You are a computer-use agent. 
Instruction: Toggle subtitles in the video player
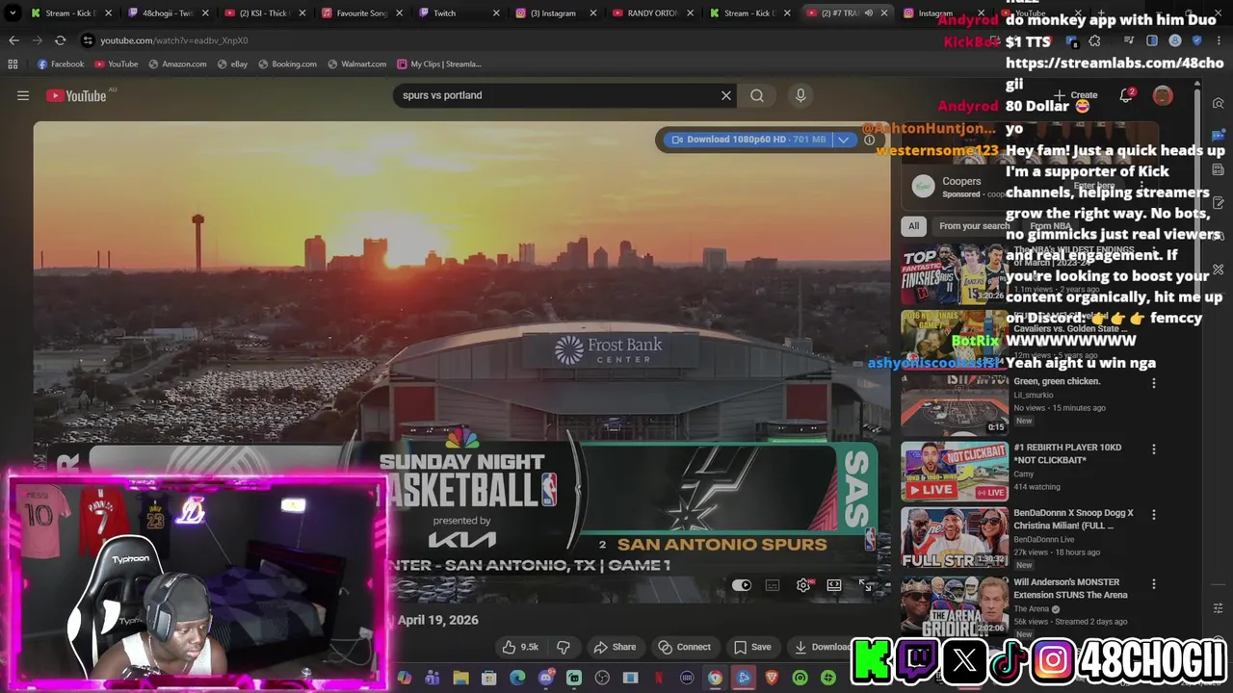pyautogui.click(x=772, y=585)
